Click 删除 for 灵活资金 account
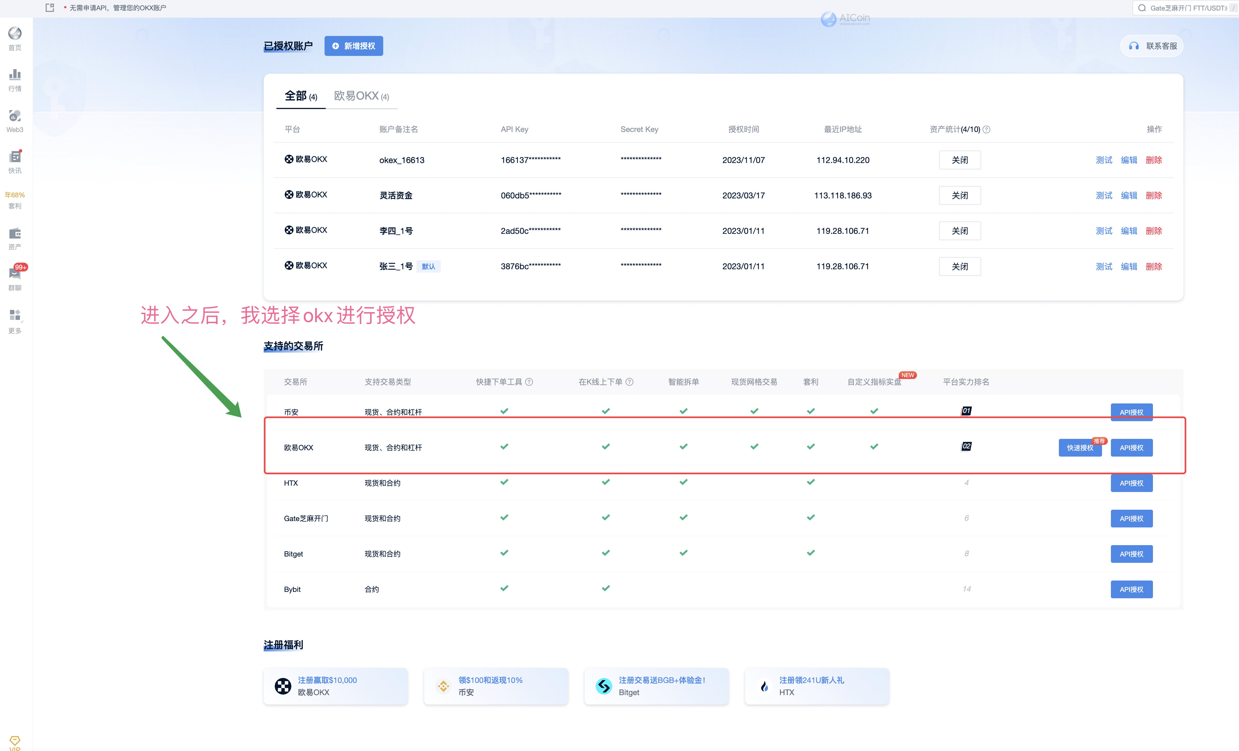This screenshot has height=751, width=1239. click(x=1154, y=195)
